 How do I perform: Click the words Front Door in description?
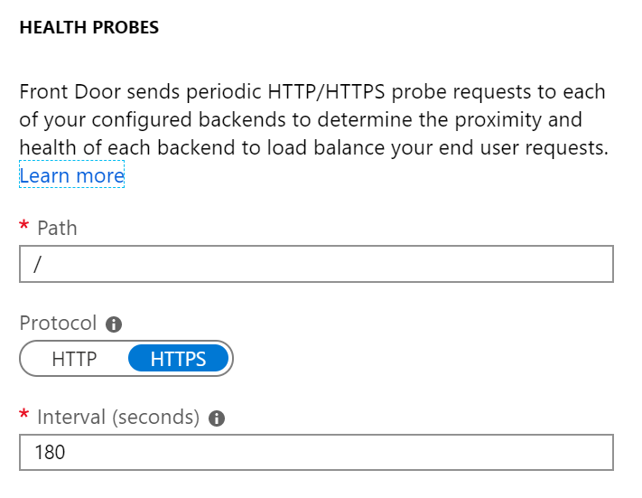pos(70,91)
